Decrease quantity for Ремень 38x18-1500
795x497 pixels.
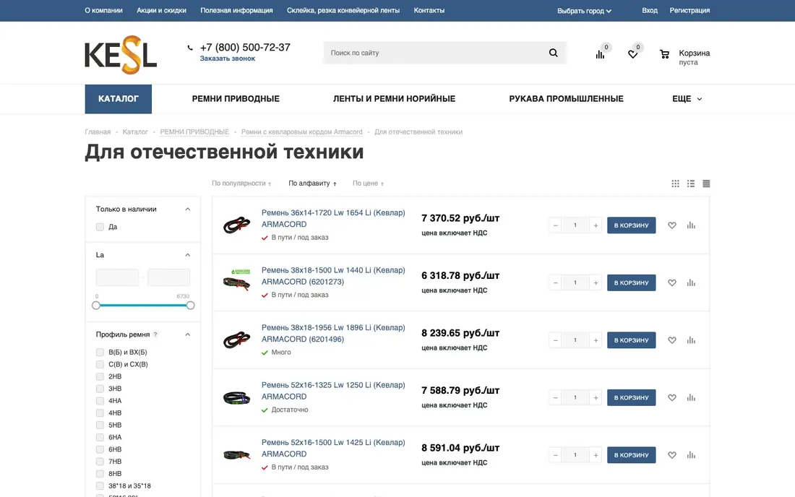(x=555, y=282)
